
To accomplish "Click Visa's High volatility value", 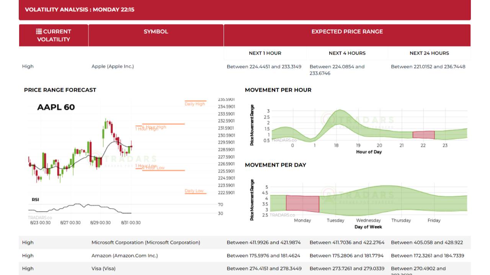I will [28, 269].
